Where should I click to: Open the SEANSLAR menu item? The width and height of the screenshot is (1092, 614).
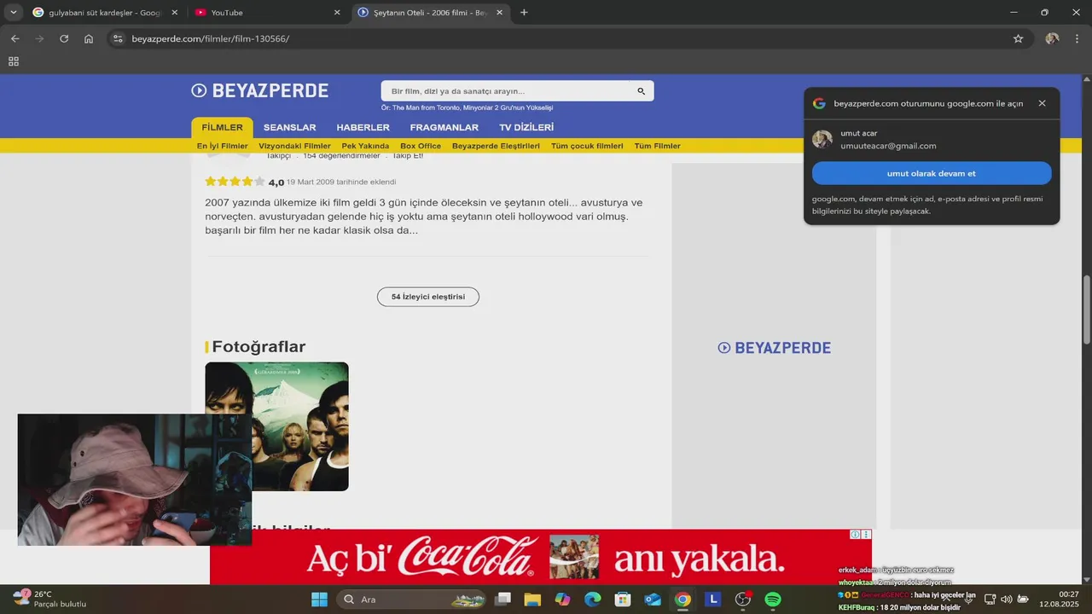point(289,128)
